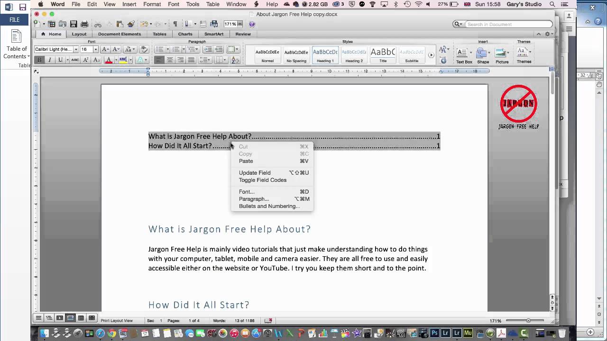Adjust the zoom slider in status bar

point(528,321)
